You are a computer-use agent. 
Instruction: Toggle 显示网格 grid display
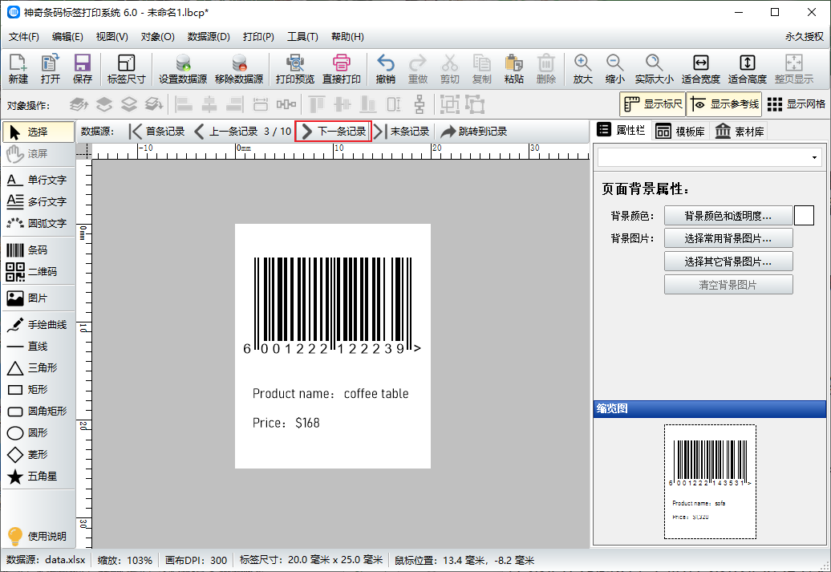[796, 104]
